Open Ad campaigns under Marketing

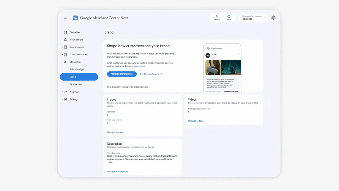point(77,70)
